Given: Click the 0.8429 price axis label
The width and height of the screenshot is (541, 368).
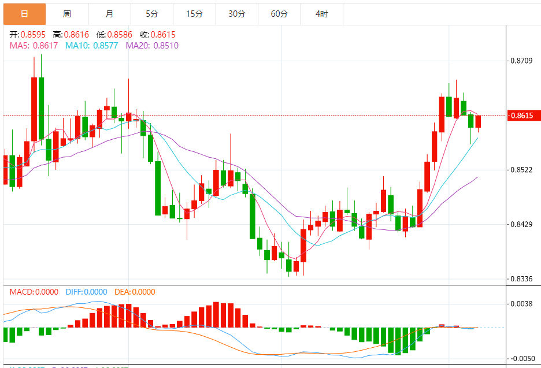Looking at the screenshot, I should tap(522, 224).
